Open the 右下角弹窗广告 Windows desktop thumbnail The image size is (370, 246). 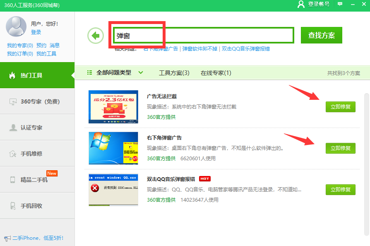click(x=113, y=148)
